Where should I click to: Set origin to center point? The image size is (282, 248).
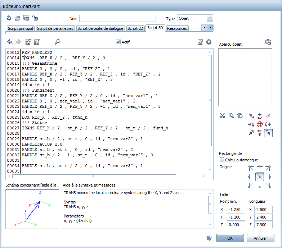coord(260,177)
